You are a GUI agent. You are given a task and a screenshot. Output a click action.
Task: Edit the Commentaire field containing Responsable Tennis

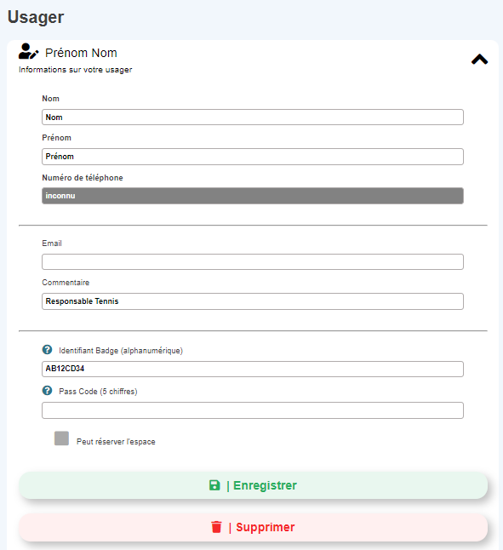tap(253, 301)
